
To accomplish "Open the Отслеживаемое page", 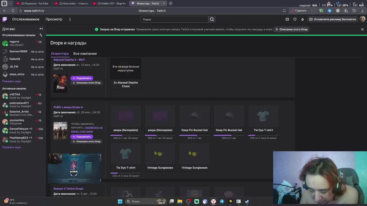I will coord(26,19).
